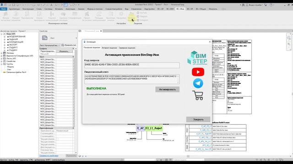Select the Text 'A' tool in quick access toolbar
Viewport: 293px width, 164px height.
(51, 5)
